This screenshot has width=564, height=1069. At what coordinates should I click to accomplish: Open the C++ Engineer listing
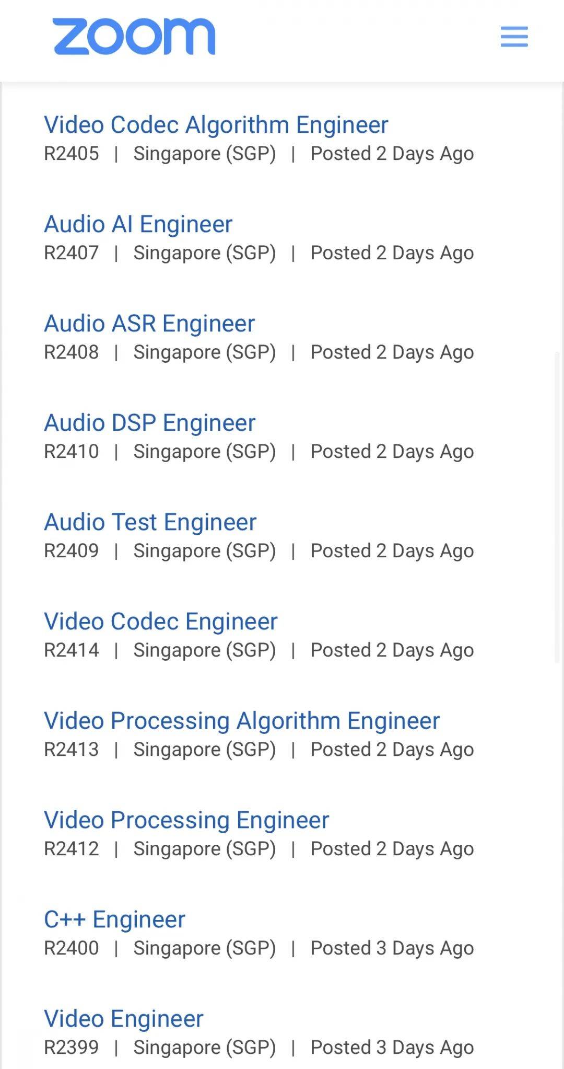click(x=114, y=919)
